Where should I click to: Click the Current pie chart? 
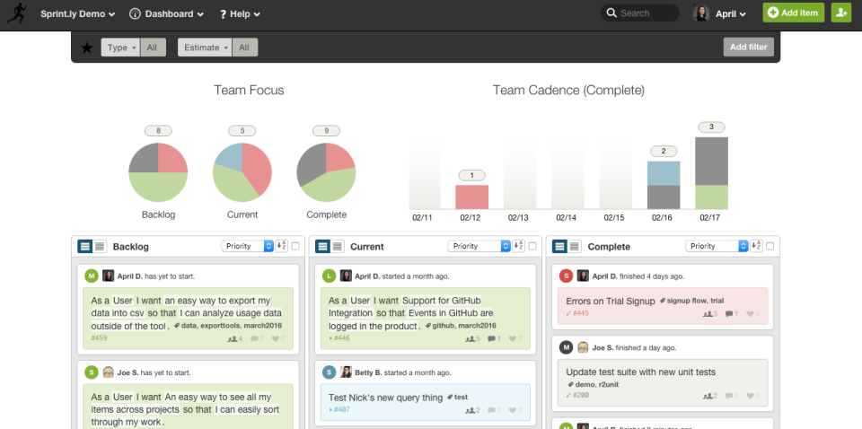(242, 172)
